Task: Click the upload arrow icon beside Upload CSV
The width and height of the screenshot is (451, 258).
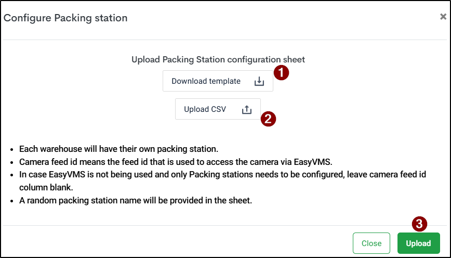Action: click(246, 109)
